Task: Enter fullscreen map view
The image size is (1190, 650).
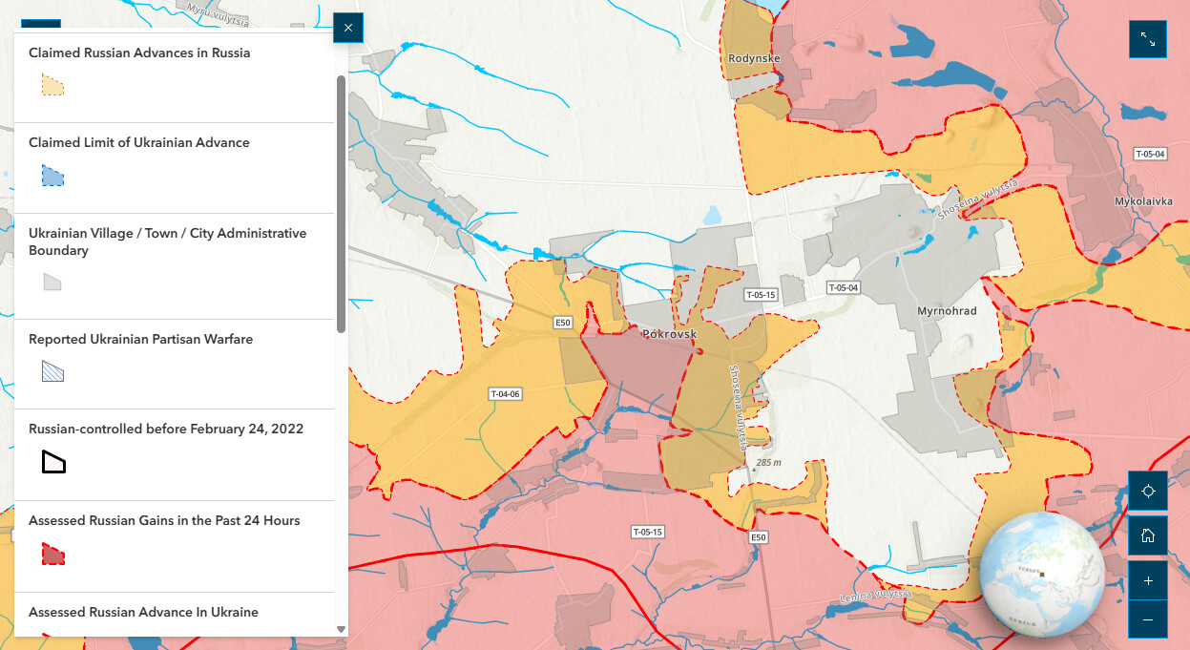Action: [x=1147, y=39]
